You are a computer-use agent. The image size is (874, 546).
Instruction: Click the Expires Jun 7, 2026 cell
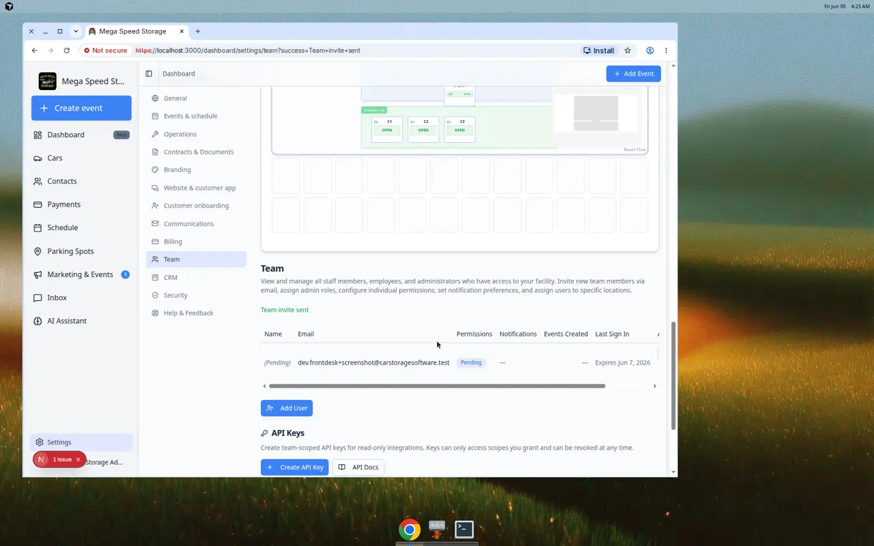(x=623, y=363)
